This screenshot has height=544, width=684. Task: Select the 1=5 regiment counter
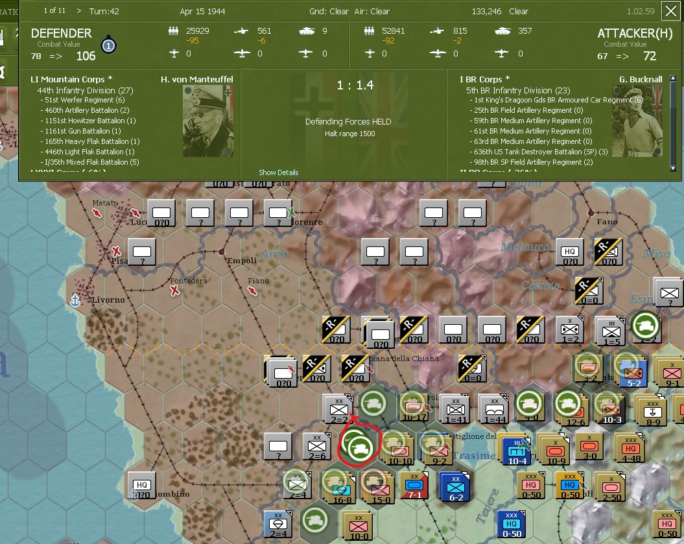coord(611,331)
